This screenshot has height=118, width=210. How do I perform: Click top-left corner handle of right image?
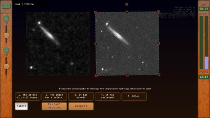coord(95,12)
